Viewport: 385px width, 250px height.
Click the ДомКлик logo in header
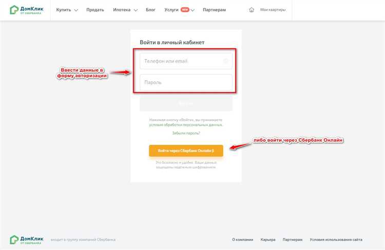(27, 10)
